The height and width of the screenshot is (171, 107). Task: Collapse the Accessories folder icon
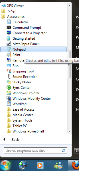pyautogui.click(x=3, y=16)
